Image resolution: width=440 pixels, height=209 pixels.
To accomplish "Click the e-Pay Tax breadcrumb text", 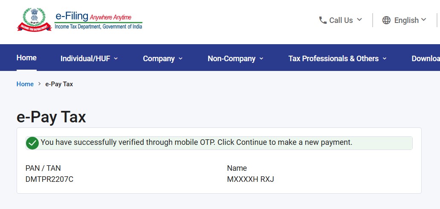I will point(59,84).
